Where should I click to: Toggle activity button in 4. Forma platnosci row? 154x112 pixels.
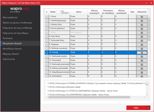pyautogui.click(x=142, y=29)
